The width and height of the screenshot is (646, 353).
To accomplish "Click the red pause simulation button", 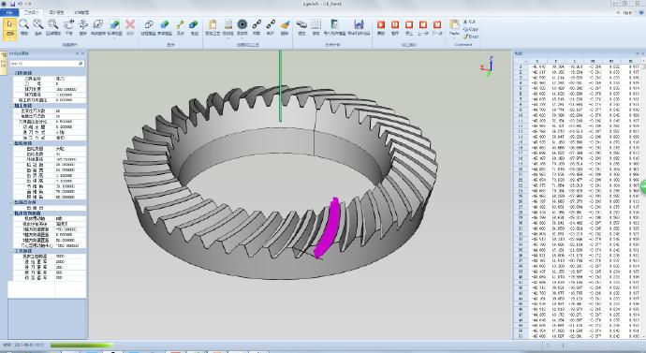I will [395, 24].
